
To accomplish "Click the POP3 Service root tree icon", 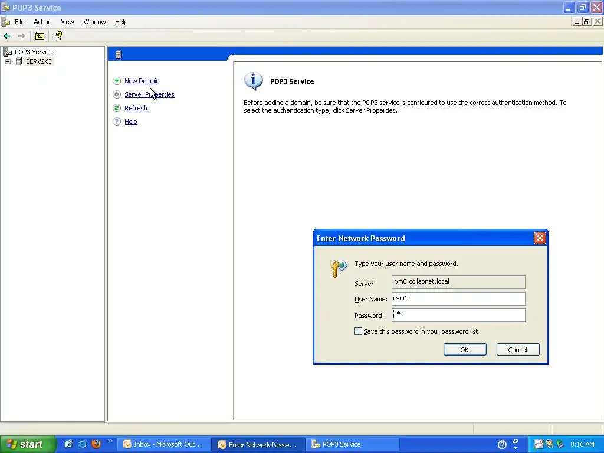I will pyautogui.click(x=7, y=52).
